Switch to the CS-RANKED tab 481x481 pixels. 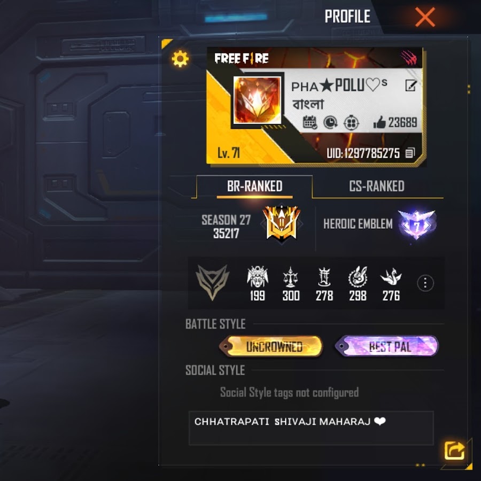(377, 186)
